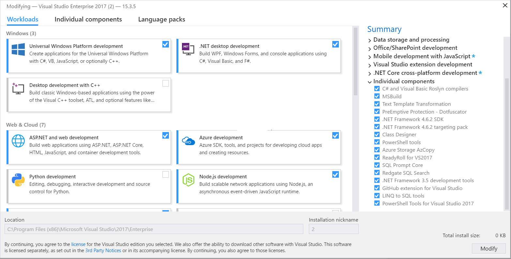Image resolution: width=511 pixels, height=259 pixels.
Task: Expand Visual Studio extension development summary
Action: click(x=369, y=65)
